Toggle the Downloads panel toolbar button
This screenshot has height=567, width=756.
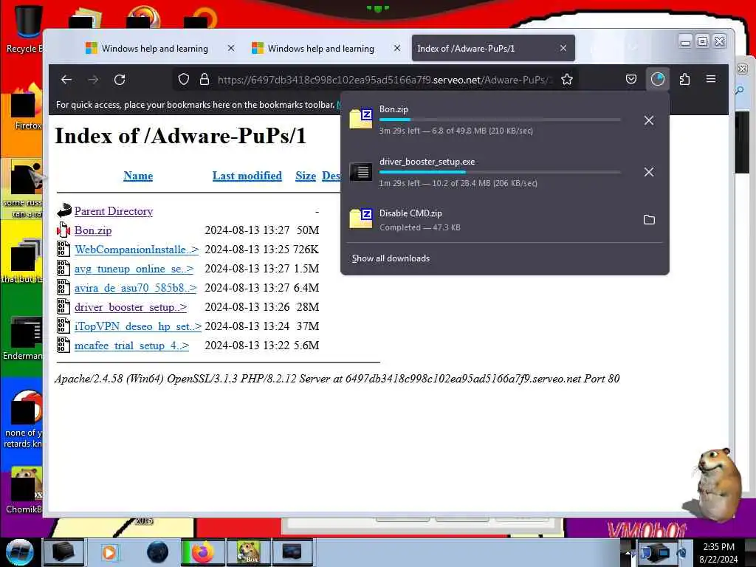pyautogui.click(x=658, y=79)
